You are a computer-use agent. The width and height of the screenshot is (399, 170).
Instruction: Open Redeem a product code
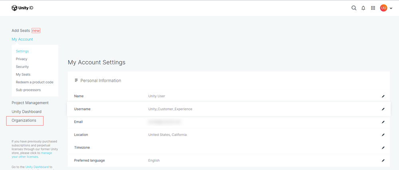click(x=34, y=82)
